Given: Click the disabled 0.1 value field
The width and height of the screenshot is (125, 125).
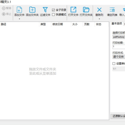Looking at the screenshot, I should click(119, 69).
